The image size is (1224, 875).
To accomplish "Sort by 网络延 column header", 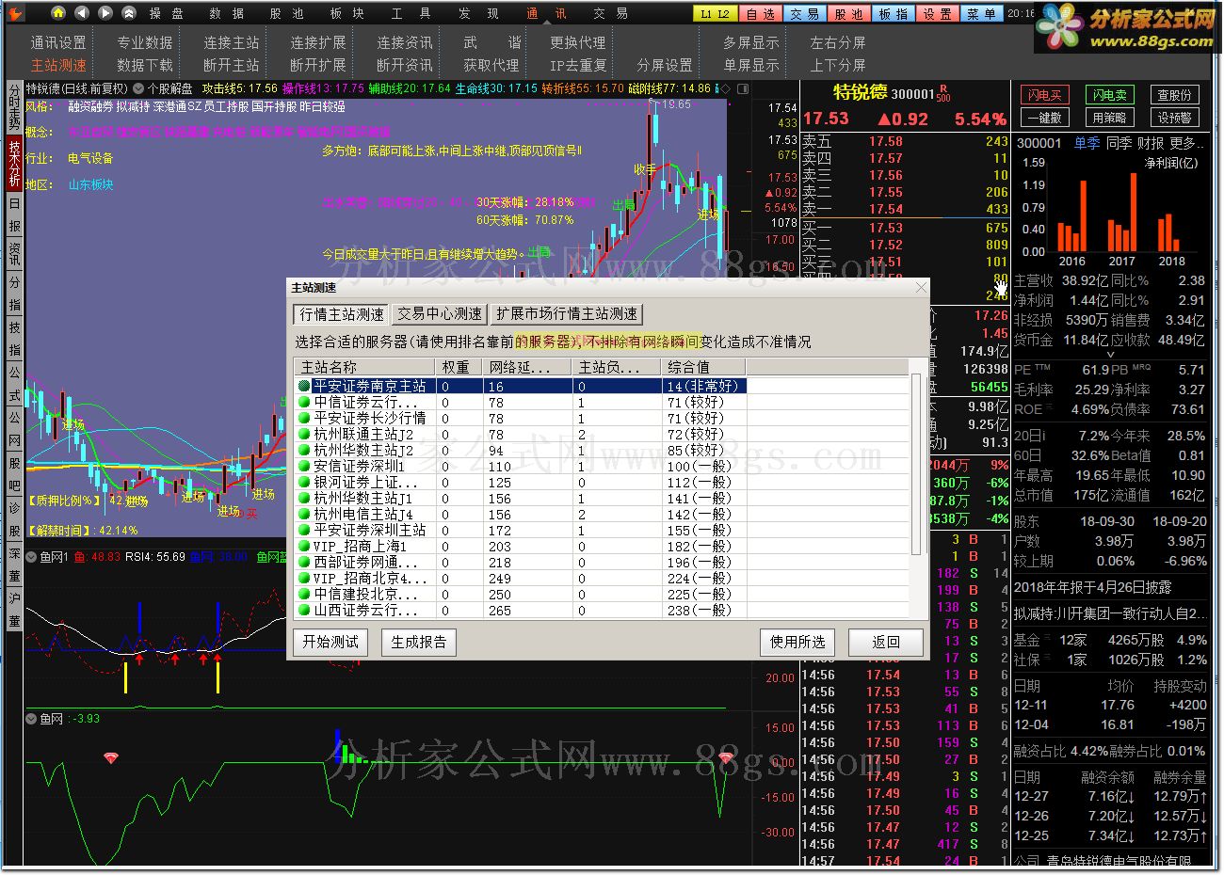I will pos(527,367).
